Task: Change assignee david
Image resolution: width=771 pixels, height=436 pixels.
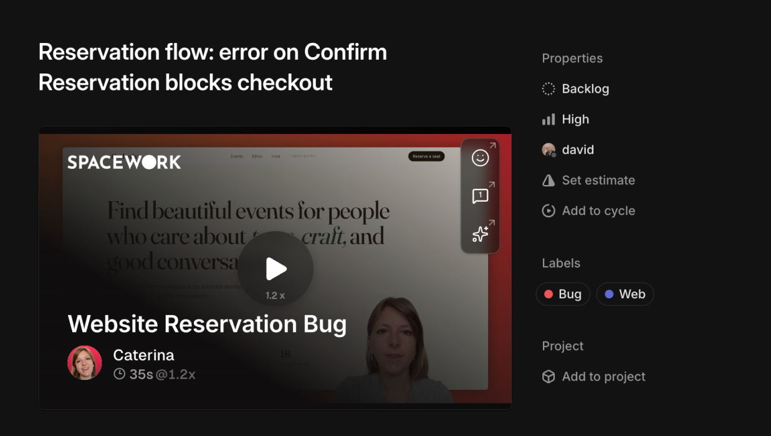Action: coord(568,149)
